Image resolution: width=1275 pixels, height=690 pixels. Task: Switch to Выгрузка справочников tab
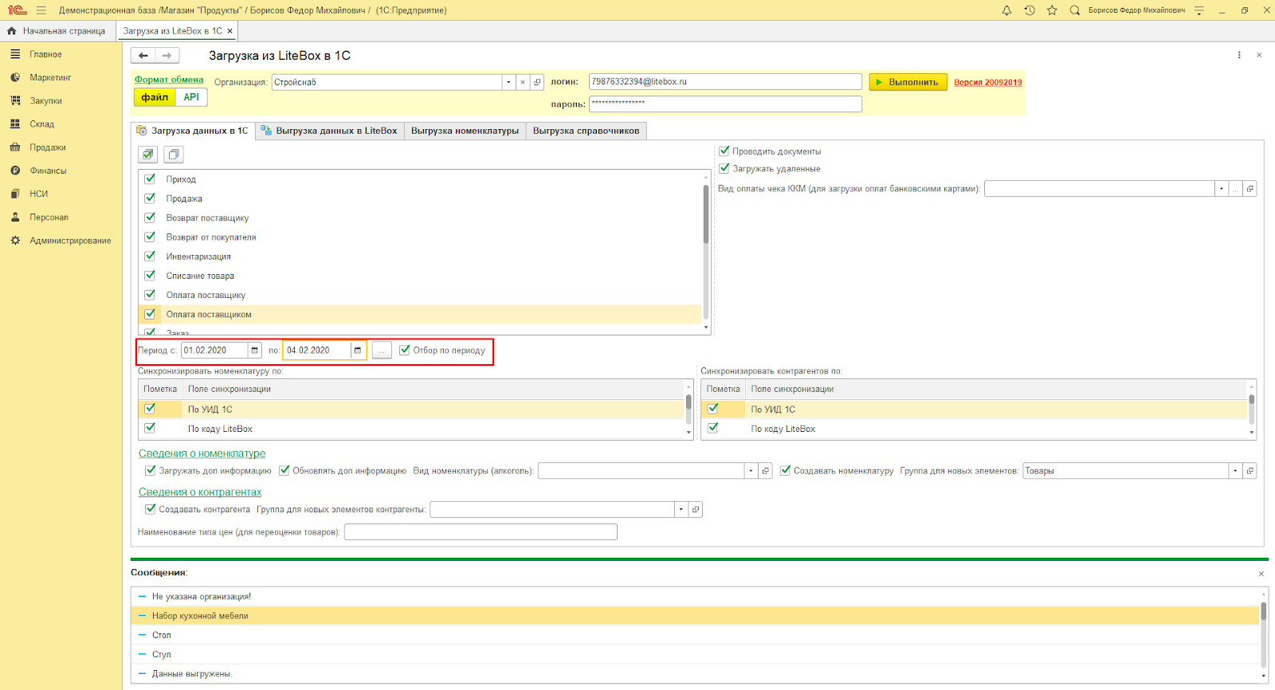pyautogui.click(x=586, y=131)
